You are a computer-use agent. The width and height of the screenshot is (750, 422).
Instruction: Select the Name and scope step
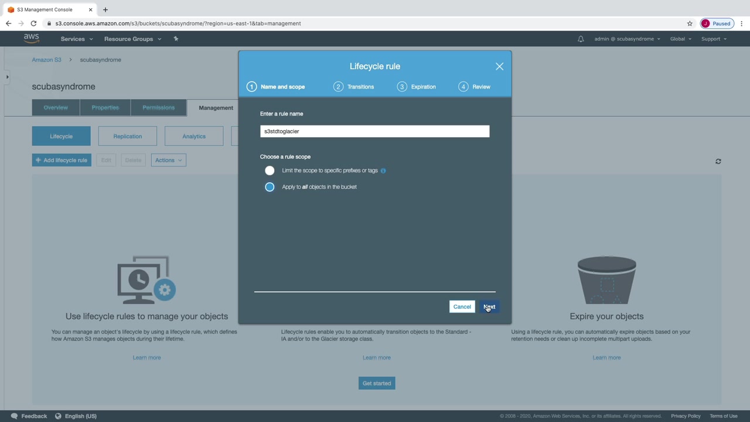click(276, 87)
